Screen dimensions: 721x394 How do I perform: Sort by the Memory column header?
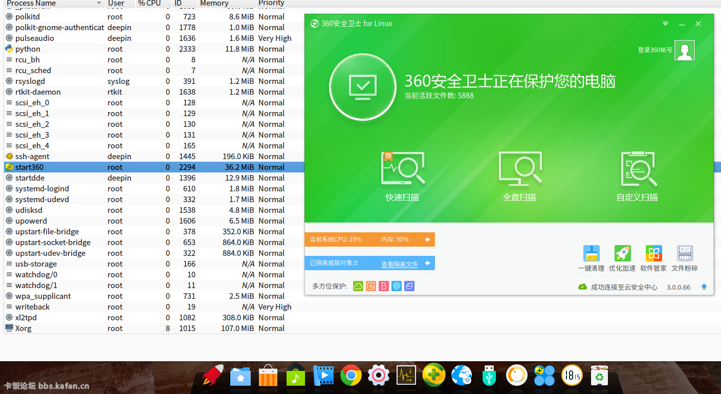click(227, 3)
